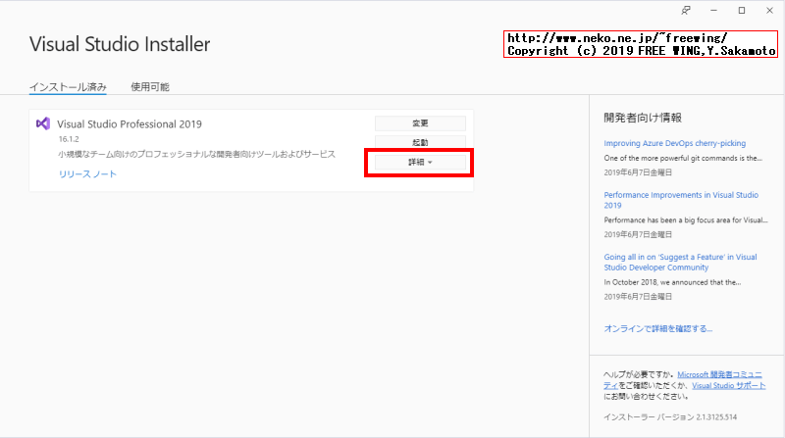Screen dimensions: 785x438
Task: Launch Visual Studio with the 起動 button
Action: click(x=420, y=142)
